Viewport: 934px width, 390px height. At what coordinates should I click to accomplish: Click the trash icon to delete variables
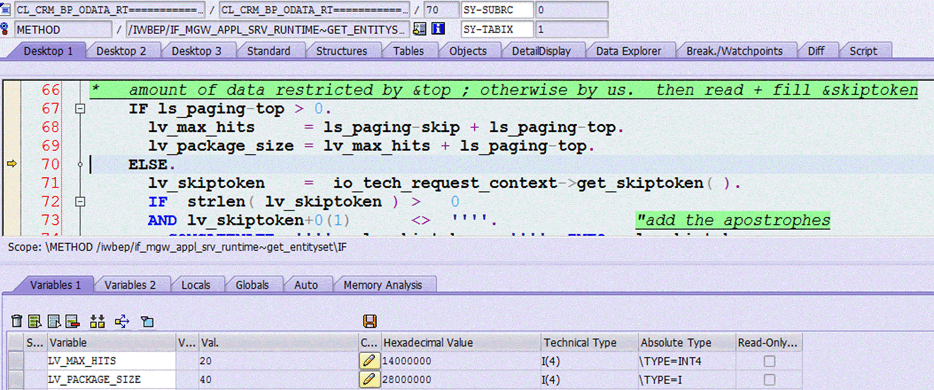(x=17, y=321)
